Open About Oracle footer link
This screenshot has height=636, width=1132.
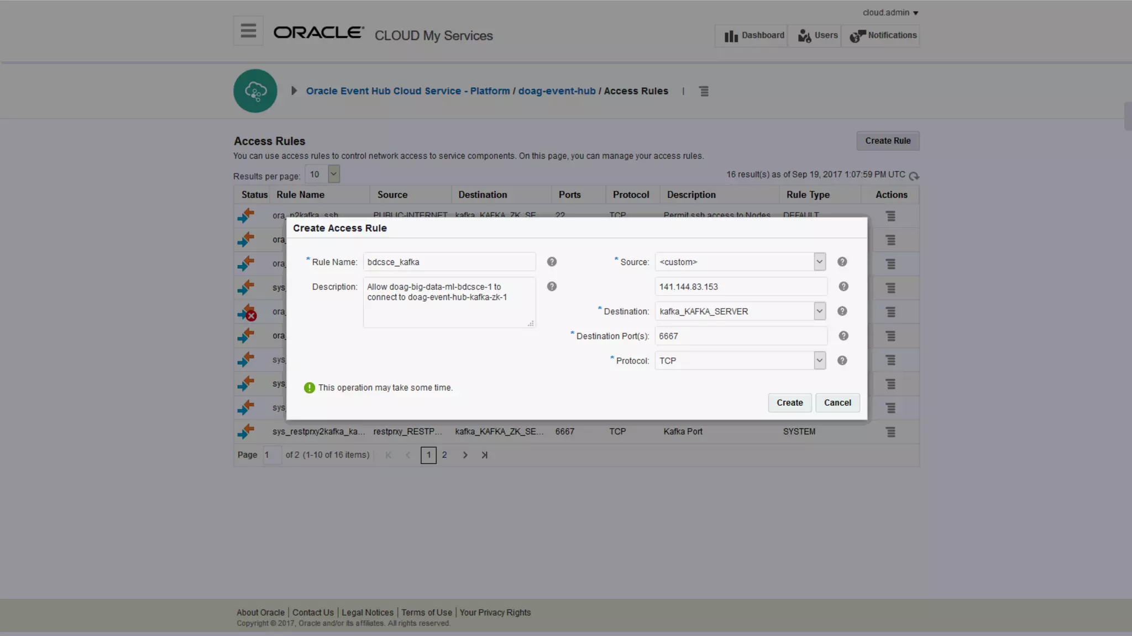260,612
